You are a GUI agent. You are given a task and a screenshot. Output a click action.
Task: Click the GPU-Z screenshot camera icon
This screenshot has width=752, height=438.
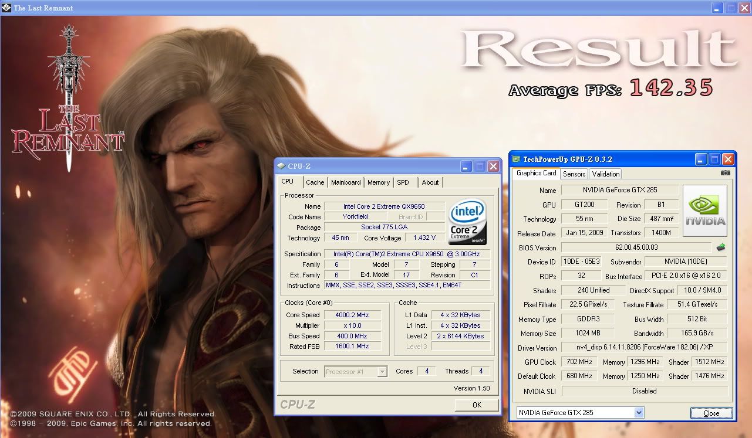pos(726,173)
